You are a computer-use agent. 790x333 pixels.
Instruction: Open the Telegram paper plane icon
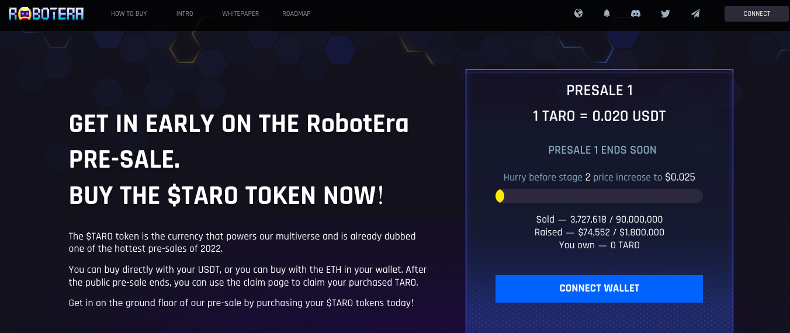[x=695, y=13]
